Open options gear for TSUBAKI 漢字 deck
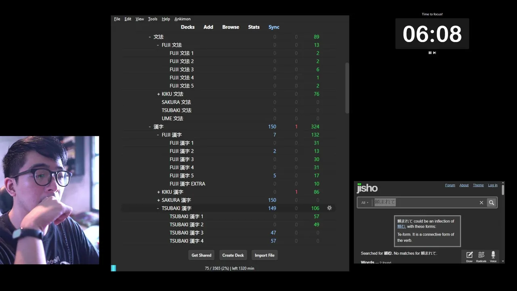 [329, 208]
